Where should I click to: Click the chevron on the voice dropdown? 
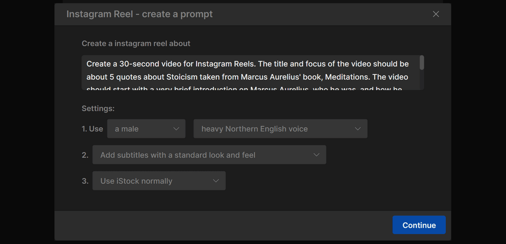[x=357, y=129]
